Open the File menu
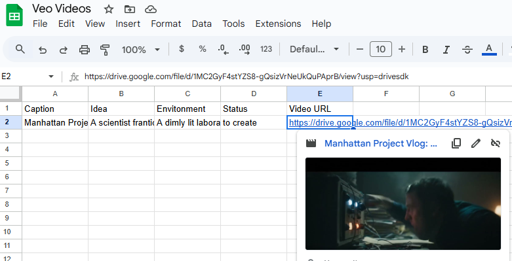Screen dimensions: 512x261 click(40, 24)
